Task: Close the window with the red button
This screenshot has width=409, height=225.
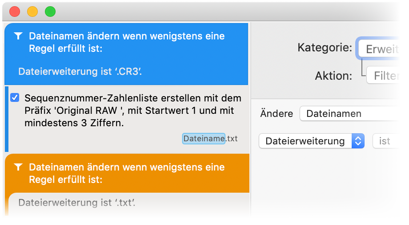Action: click(15, 12)
